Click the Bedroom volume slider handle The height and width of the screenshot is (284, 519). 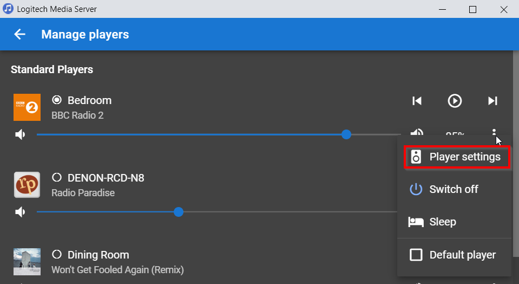[x=346, y=134]
